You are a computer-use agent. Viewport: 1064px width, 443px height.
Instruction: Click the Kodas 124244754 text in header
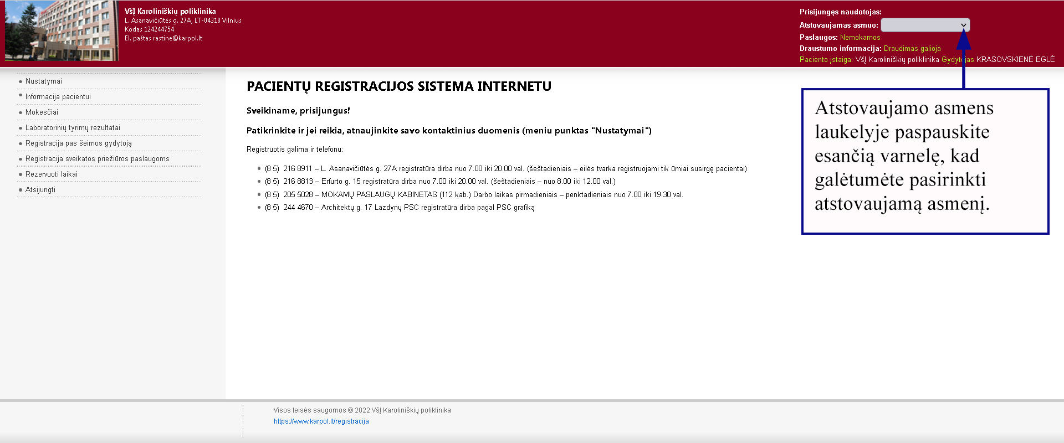click(x=149, y=29)
